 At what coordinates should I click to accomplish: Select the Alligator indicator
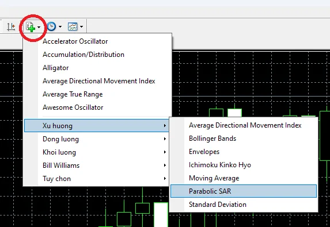point(97,68)
